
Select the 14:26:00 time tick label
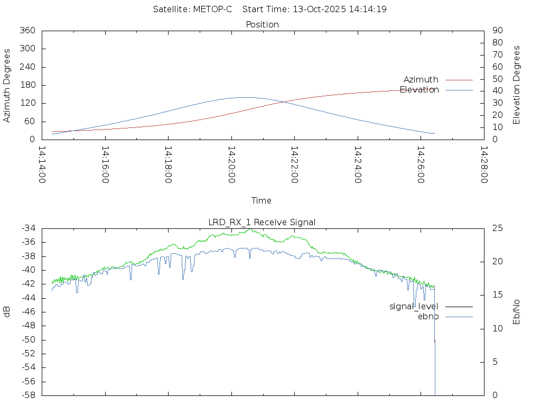[421, 164]
